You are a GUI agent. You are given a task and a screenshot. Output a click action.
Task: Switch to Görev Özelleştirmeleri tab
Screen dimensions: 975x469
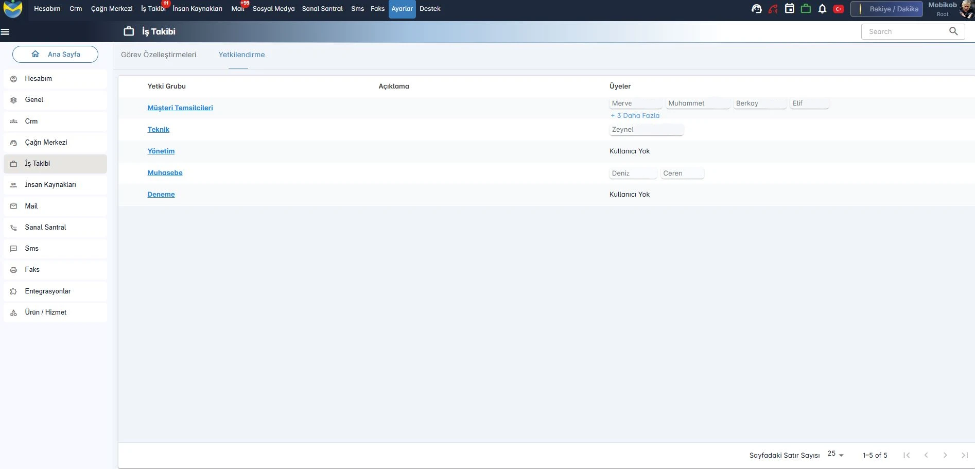click(159, 55)
